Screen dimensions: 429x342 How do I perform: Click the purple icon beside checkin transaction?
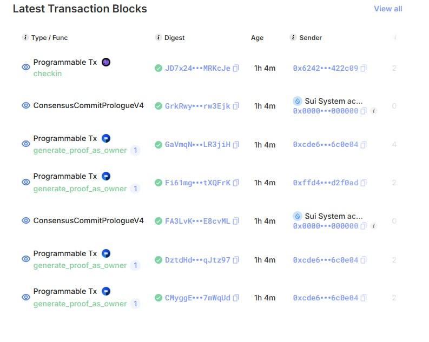pos(106,62)
